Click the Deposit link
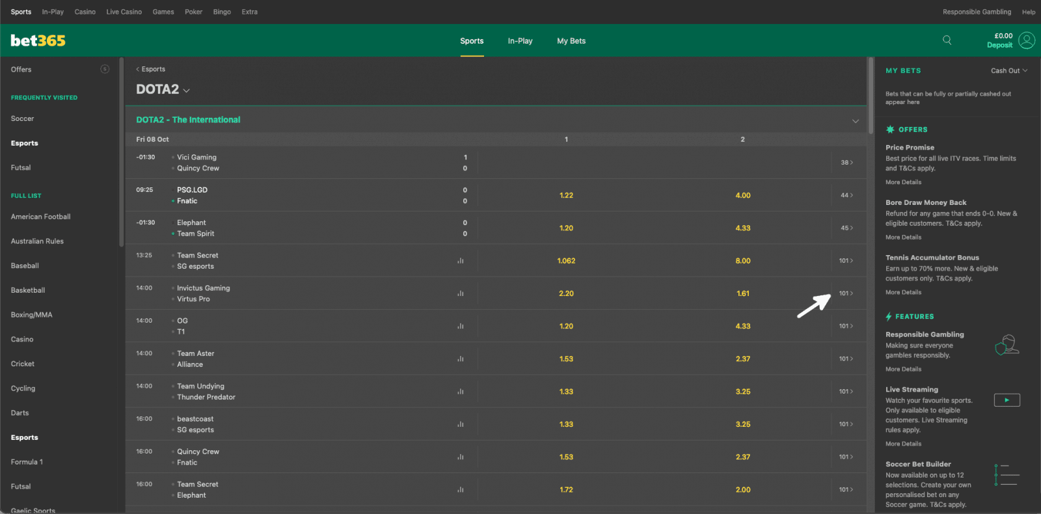The height and width of the screenshot is (514, 1041). pyautogui.click(x=999, y=46)
